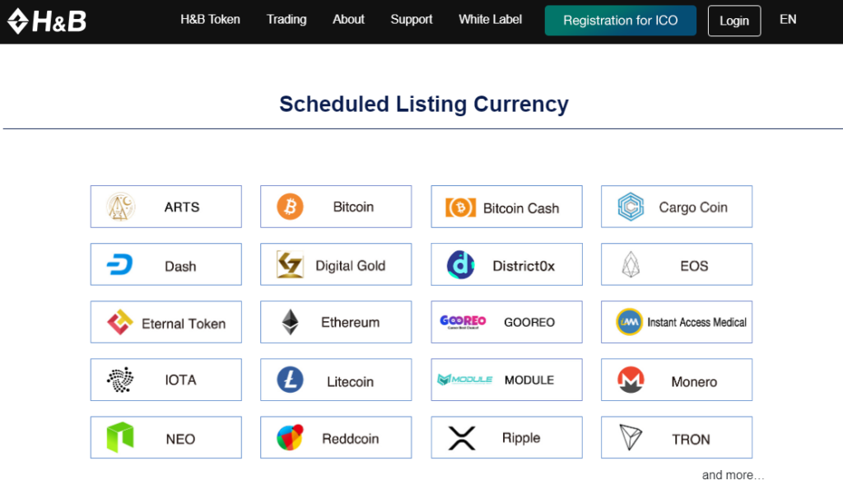Open the White Label page
Viewport: 843px width, 499px height.
(x=491, y=20)
